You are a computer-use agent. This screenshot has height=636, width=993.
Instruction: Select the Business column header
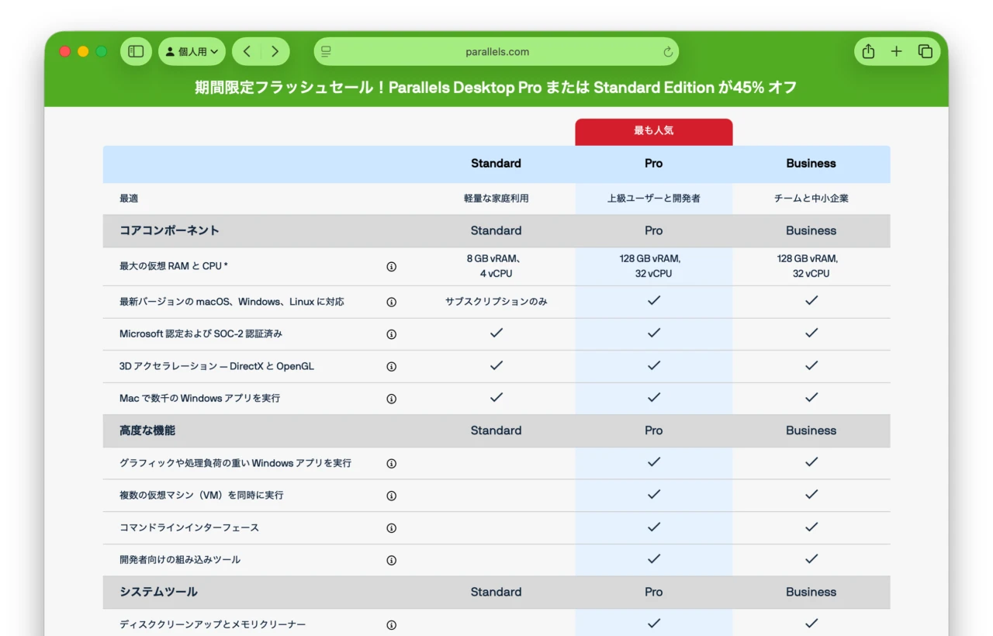tap(811, 164)
